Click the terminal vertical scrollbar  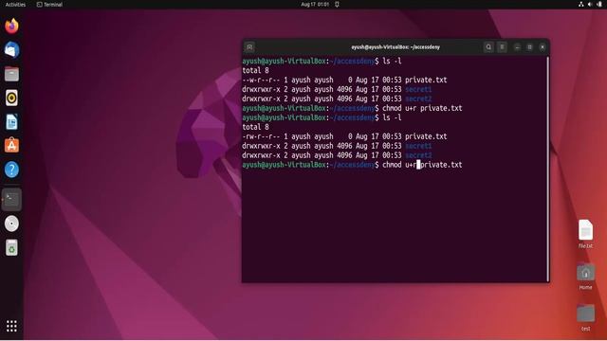547,169
